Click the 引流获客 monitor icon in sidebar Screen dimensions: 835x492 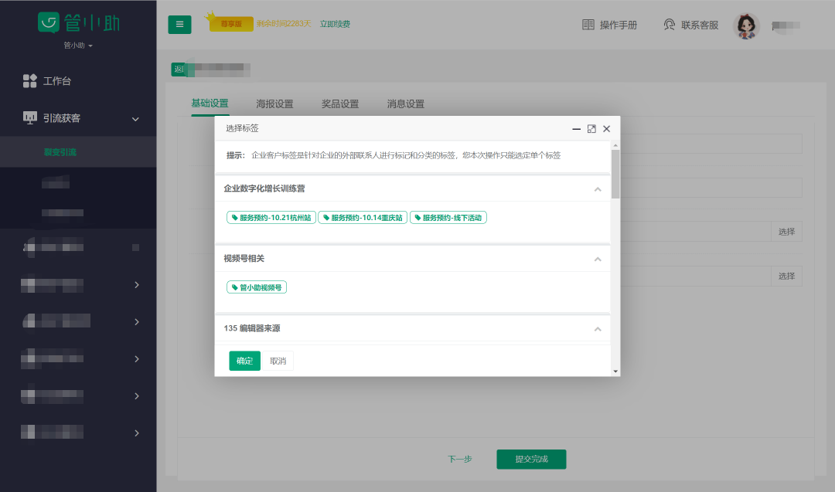pos(30,118)
